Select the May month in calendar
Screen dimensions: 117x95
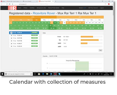(45, 20)
